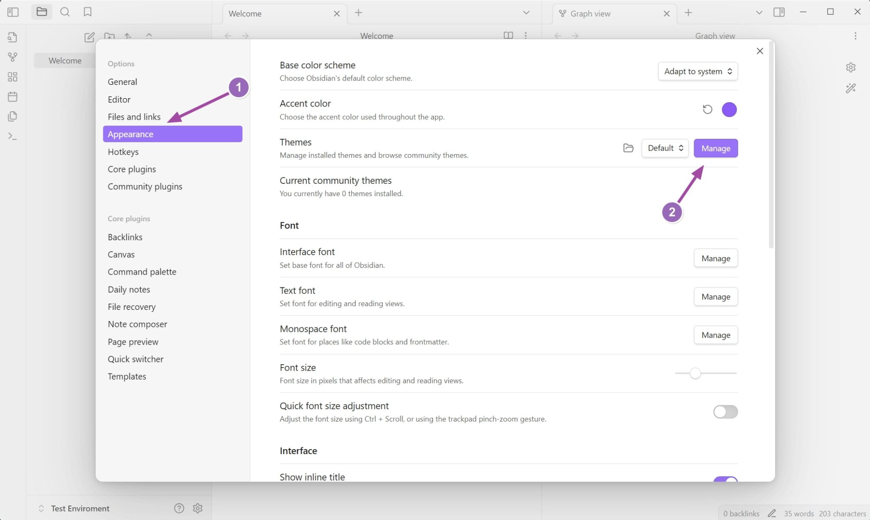Open the Default theme dropdown

click(664, 148)
